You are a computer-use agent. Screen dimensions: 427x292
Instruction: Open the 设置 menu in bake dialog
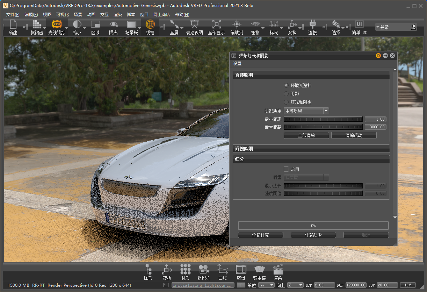pos(237,64)
